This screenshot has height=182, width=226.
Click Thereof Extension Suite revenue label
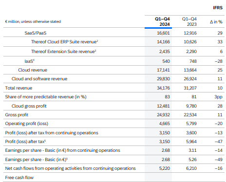(x=63, y=52)
